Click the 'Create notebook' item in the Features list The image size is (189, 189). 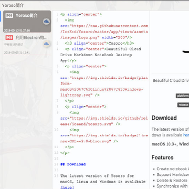172,169
